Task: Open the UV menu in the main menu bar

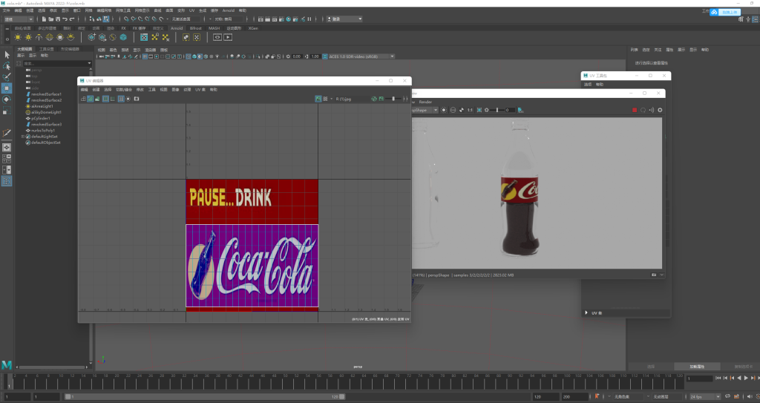Action: coord(192,10)
